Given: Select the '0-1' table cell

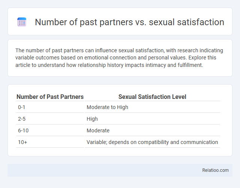Looking at the screenshot, I should click(50, 107).
